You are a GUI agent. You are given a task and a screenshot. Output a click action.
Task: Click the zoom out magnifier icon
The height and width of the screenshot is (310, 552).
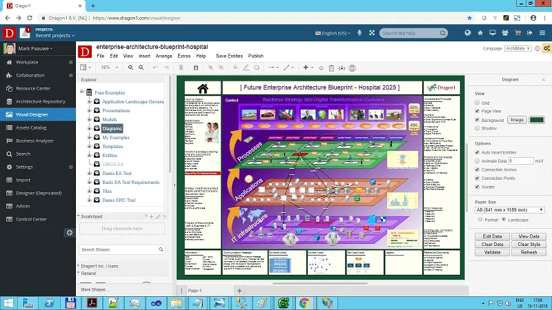(x=141, y=68)
